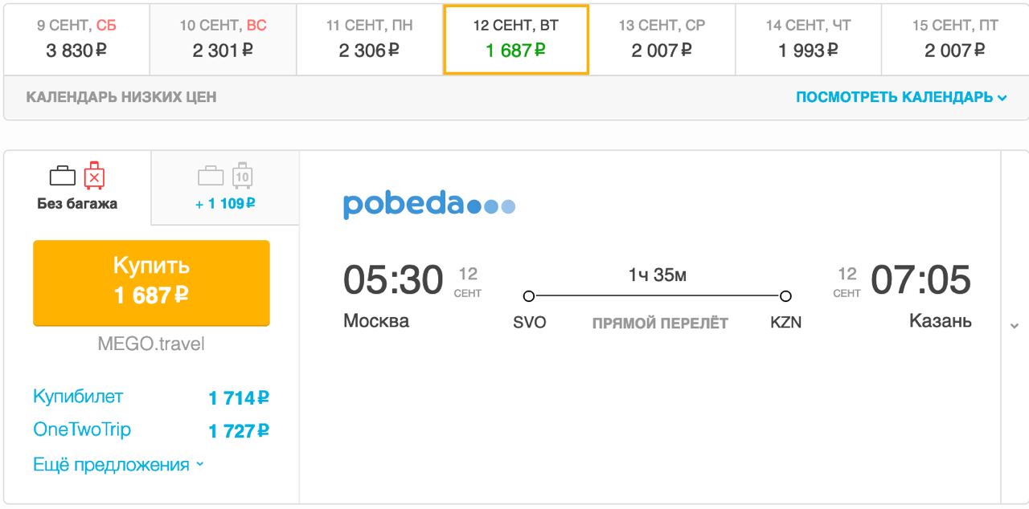This screenshot has width=1029, height=509.
Task: Open the Купибилет offer for 1 714 ₽
Action: coord(151,397)
